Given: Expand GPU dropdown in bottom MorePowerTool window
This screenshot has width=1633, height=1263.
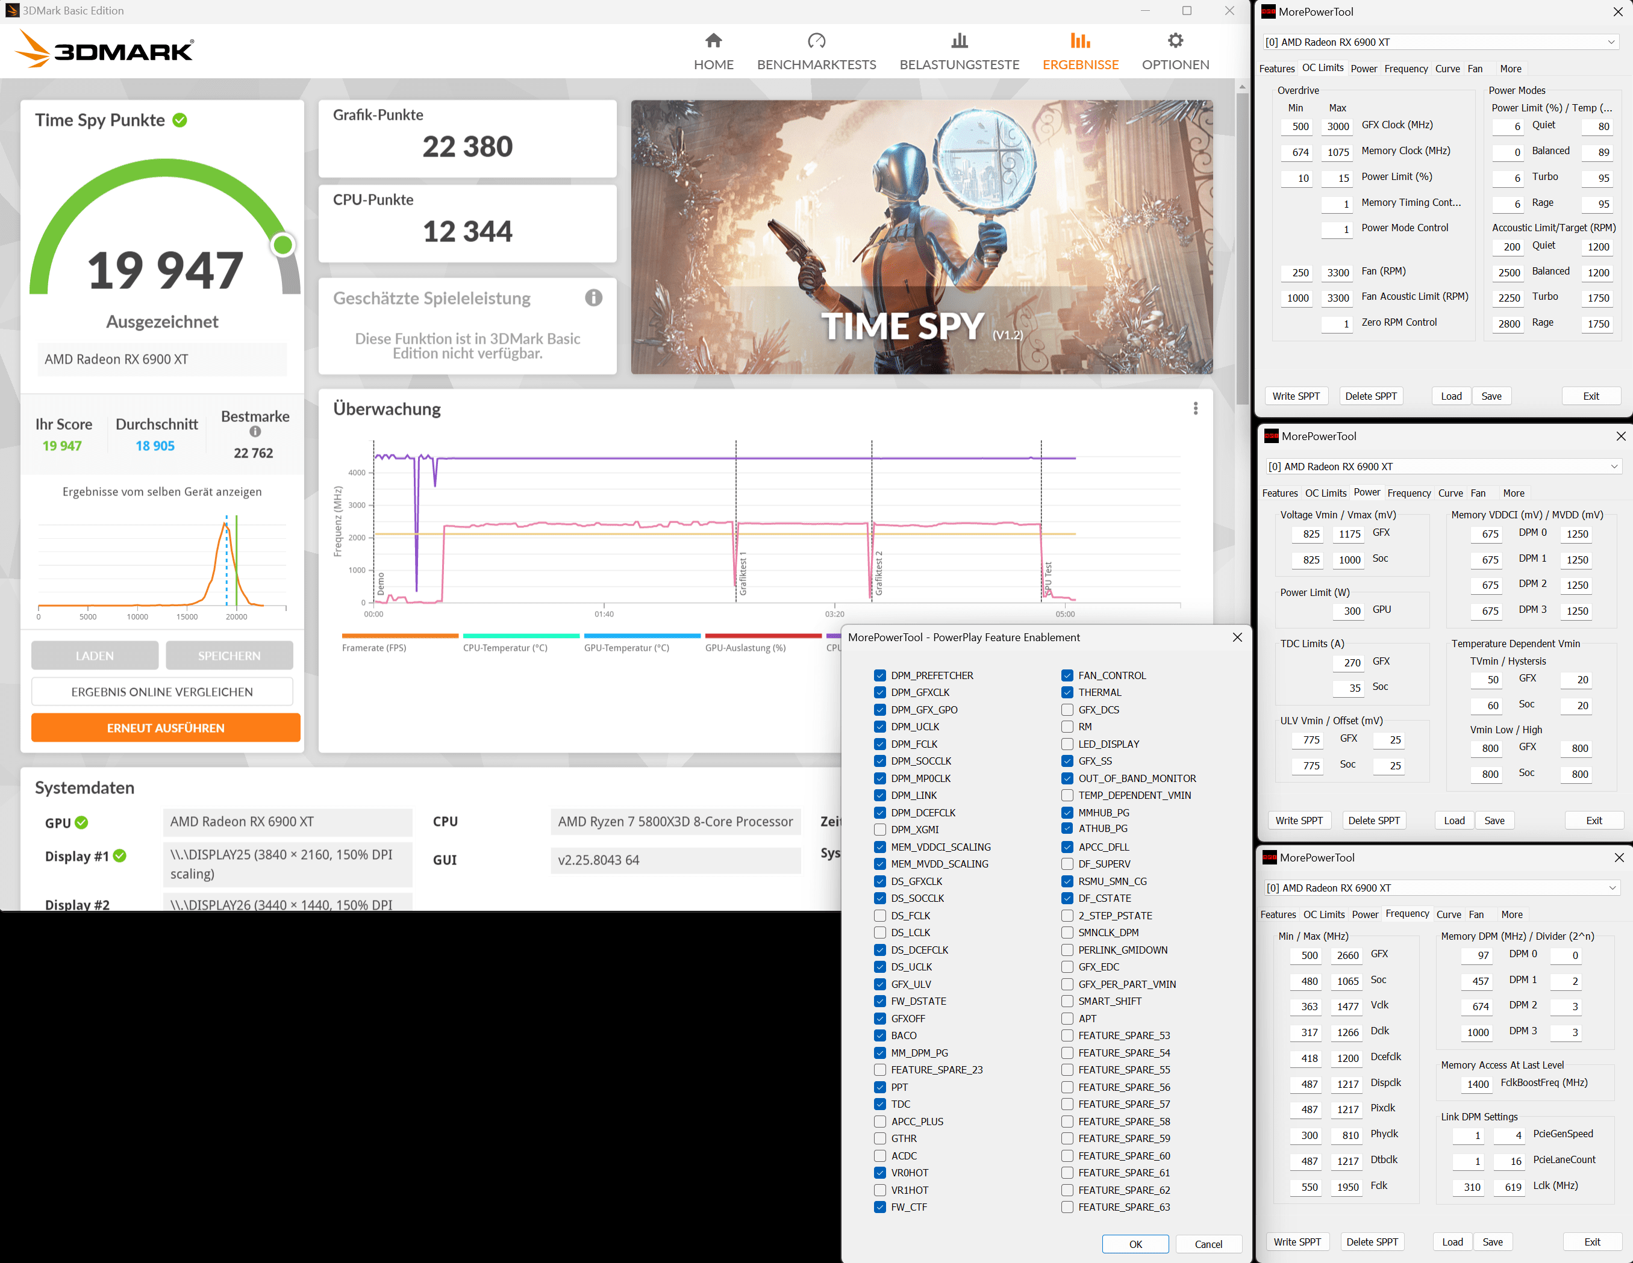Looking at the screenshot, I should coord(1613,888).
